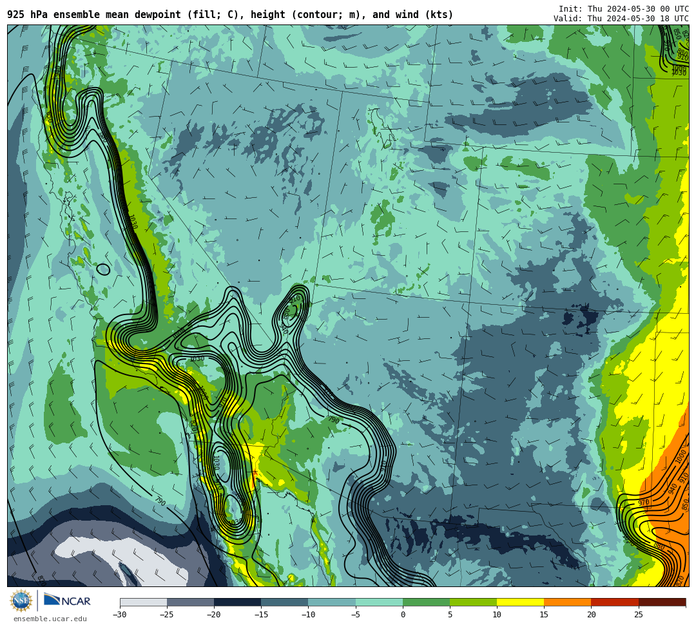Click the 'Valid: Thu 2024-05-30 18 UTC' text

[x=621, y=18]
